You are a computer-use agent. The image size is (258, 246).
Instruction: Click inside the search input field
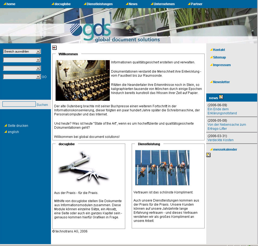pos(19,104)
